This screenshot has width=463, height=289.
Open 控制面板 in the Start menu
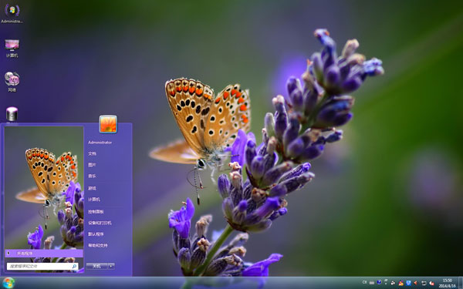coord(96,212)
